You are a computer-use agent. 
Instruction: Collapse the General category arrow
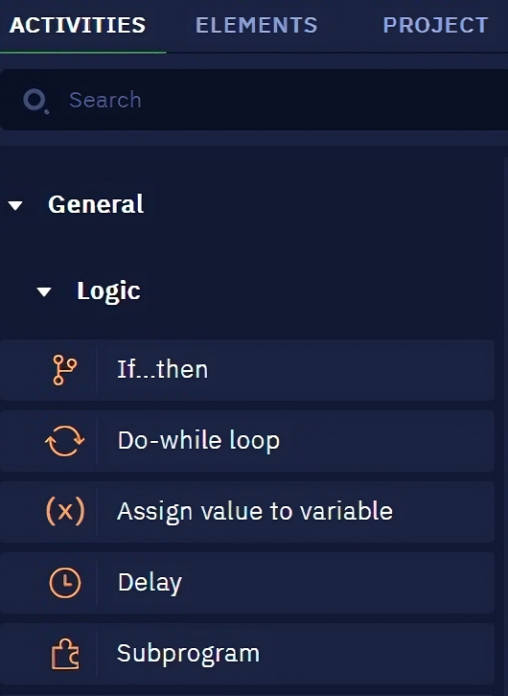pos(15,205)
